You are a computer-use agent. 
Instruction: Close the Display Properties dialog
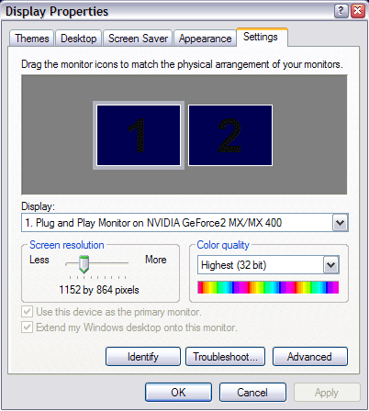click(357, 11)
